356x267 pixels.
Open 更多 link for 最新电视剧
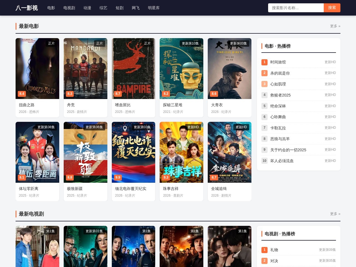coord(335,214)
